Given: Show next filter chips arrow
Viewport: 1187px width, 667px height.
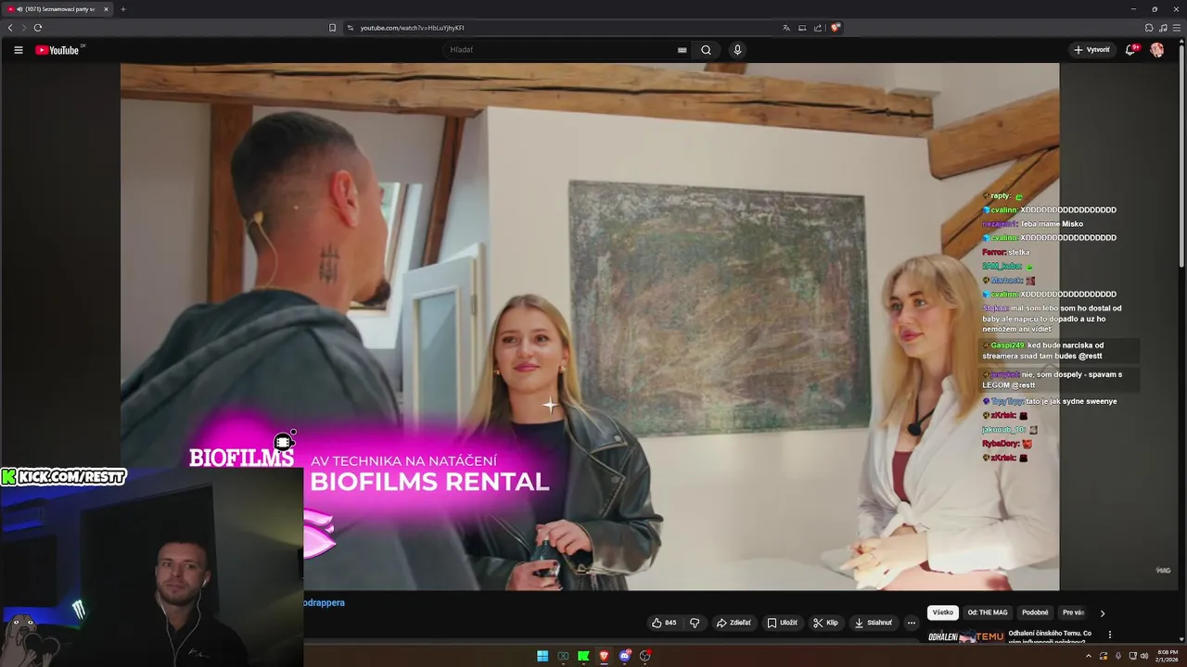Looking at the screenshot, I should pos(1102,613).
